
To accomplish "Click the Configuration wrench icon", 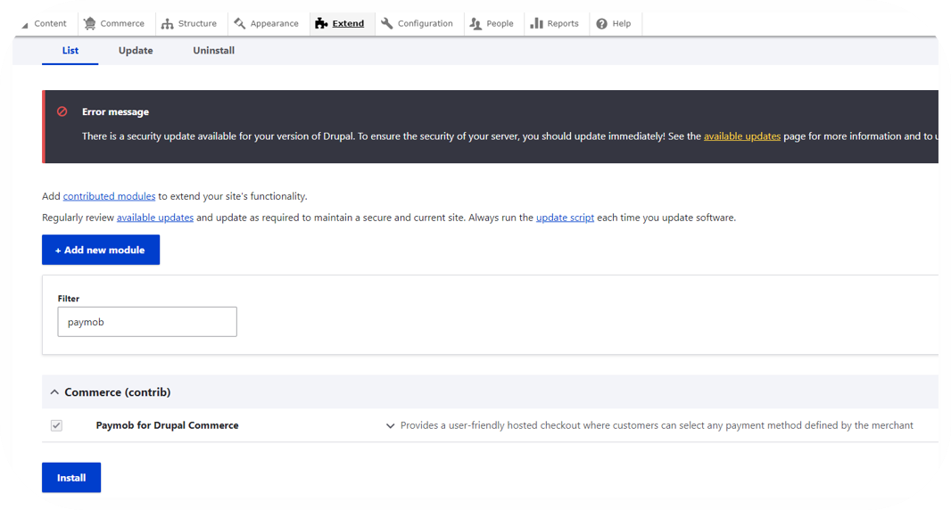I will 387,24.
